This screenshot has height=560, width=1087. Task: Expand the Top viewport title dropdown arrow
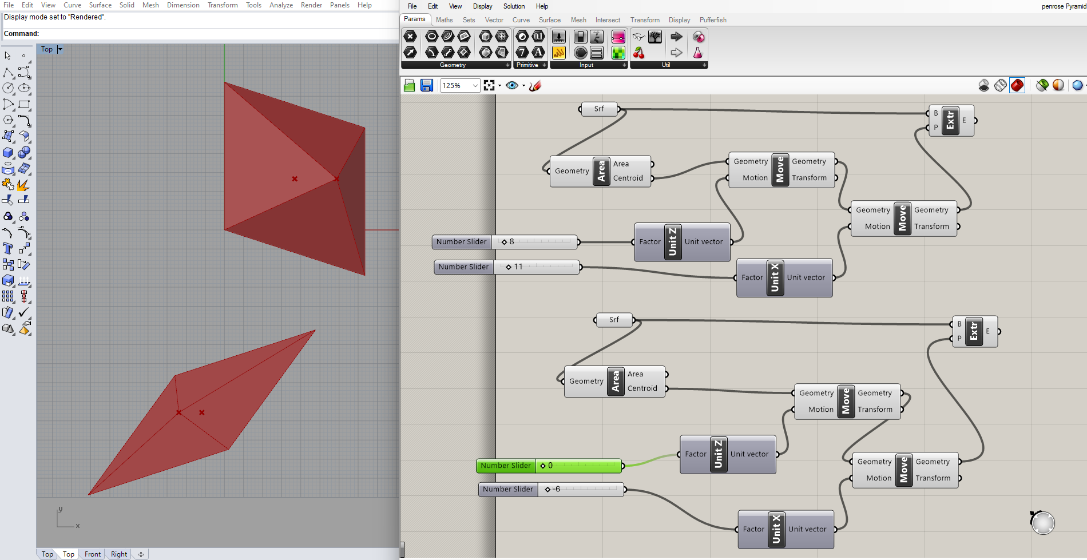[x=60, y=49]
